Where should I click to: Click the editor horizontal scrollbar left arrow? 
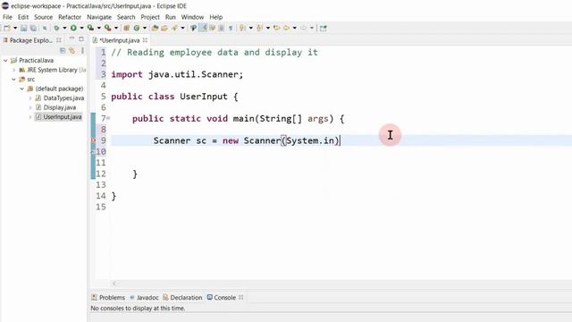tap(114, 284)
